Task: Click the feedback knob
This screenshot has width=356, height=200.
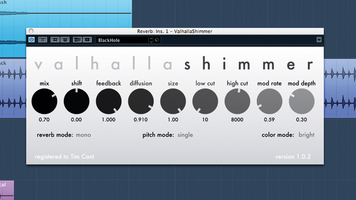Action: coord(108,101)
